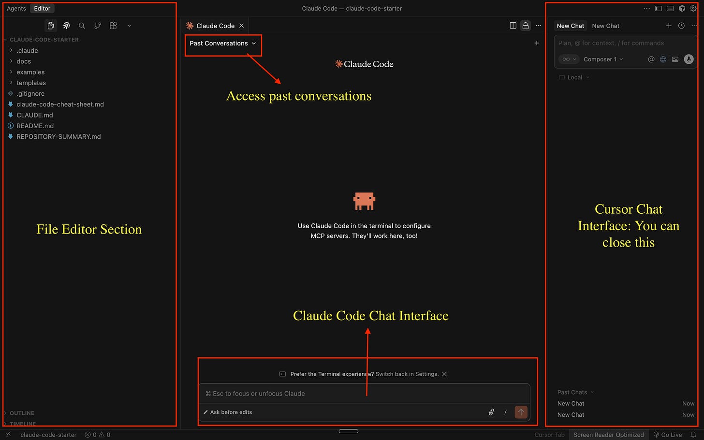The height and width of the screenshot is (440, 704).
Task: Click the image attachment icon in Cursor chat
Action: (x=675, y=59)
